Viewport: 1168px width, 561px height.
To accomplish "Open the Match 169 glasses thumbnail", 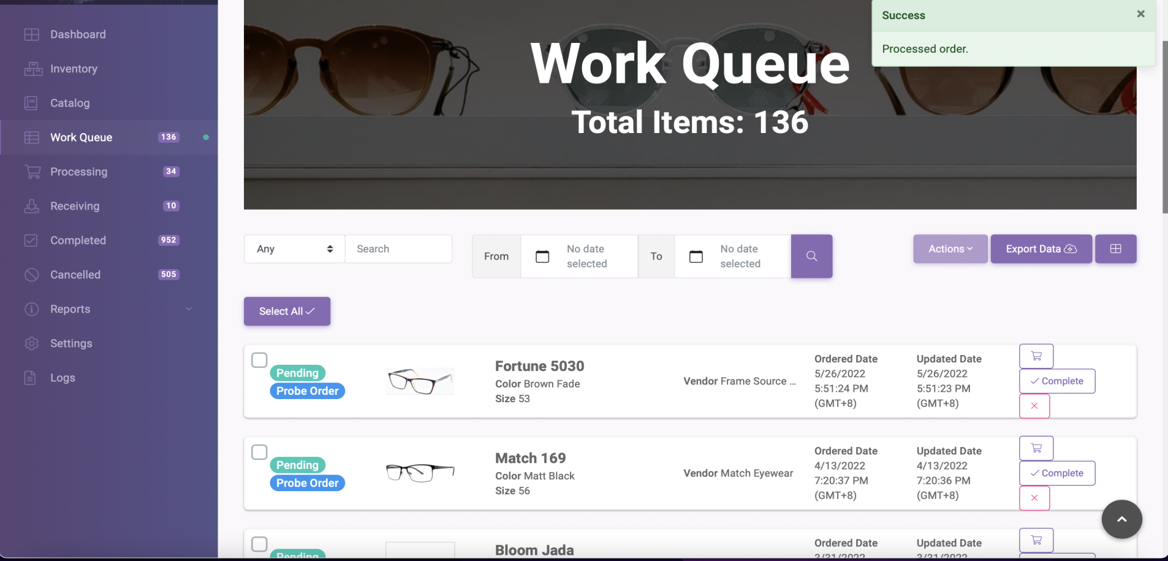I will click(x=420, y=472).
